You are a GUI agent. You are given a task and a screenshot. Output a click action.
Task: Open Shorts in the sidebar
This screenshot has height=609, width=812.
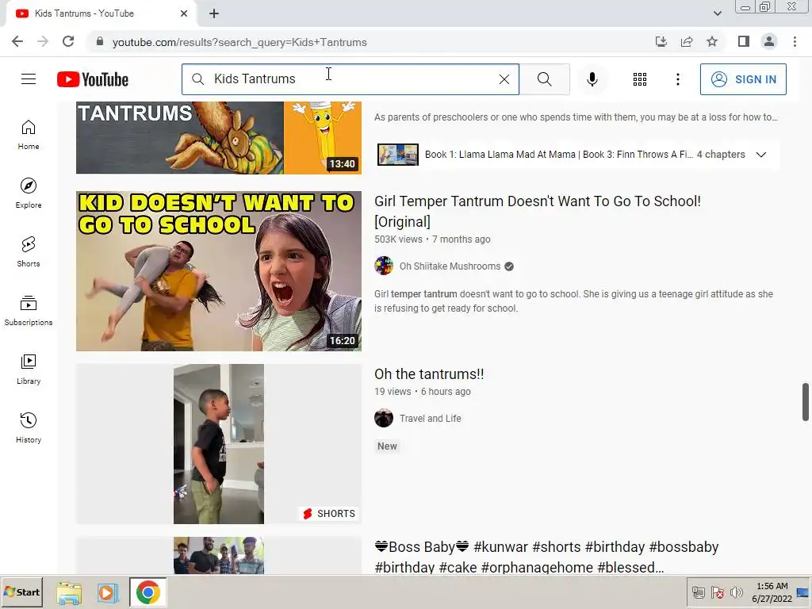[x=29, y=251]
